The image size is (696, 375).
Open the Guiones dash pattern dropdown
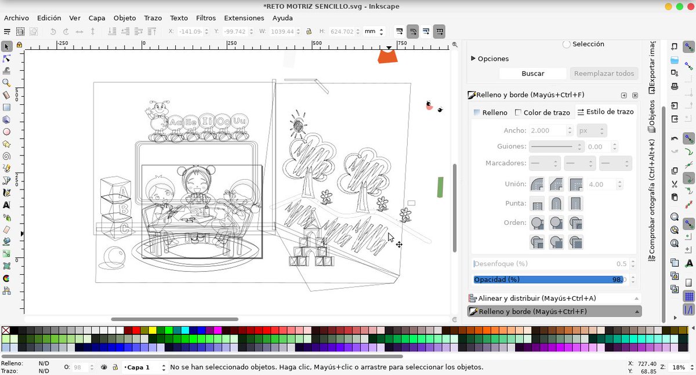click(556, 147)
